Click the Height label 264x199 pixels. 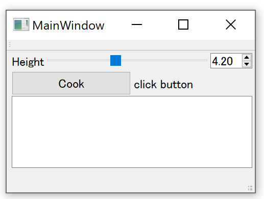point(28,62)
